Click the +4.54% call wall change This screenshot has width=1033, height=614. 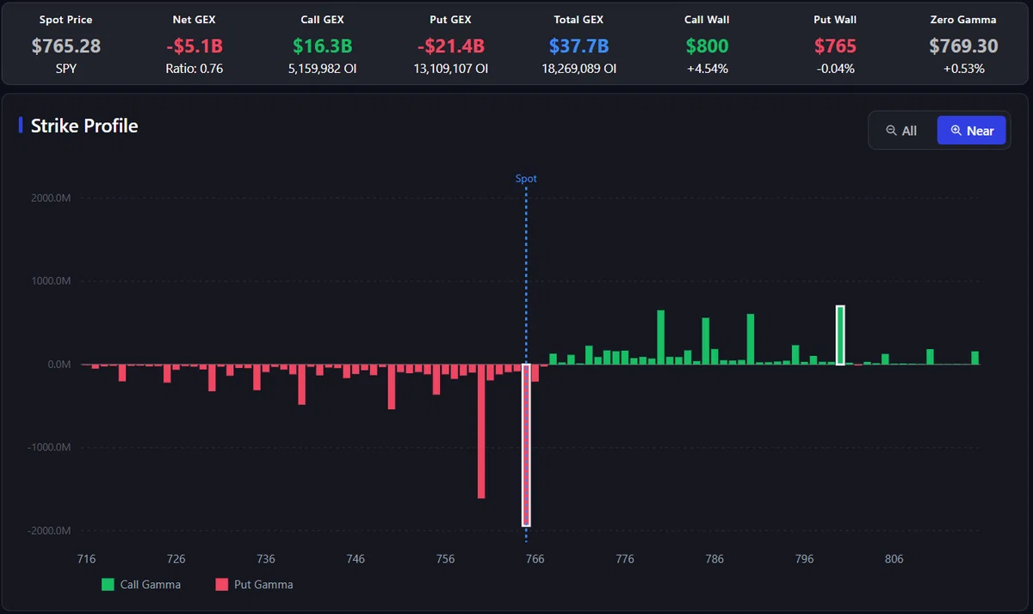click(x=707, y=69)
